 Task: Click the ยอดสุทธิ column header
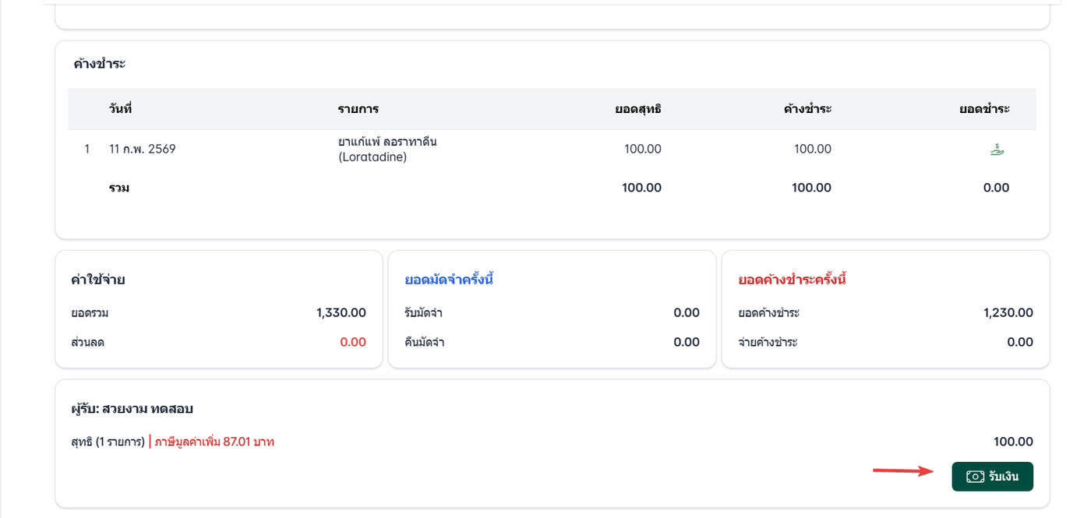(x=638, y=108)
